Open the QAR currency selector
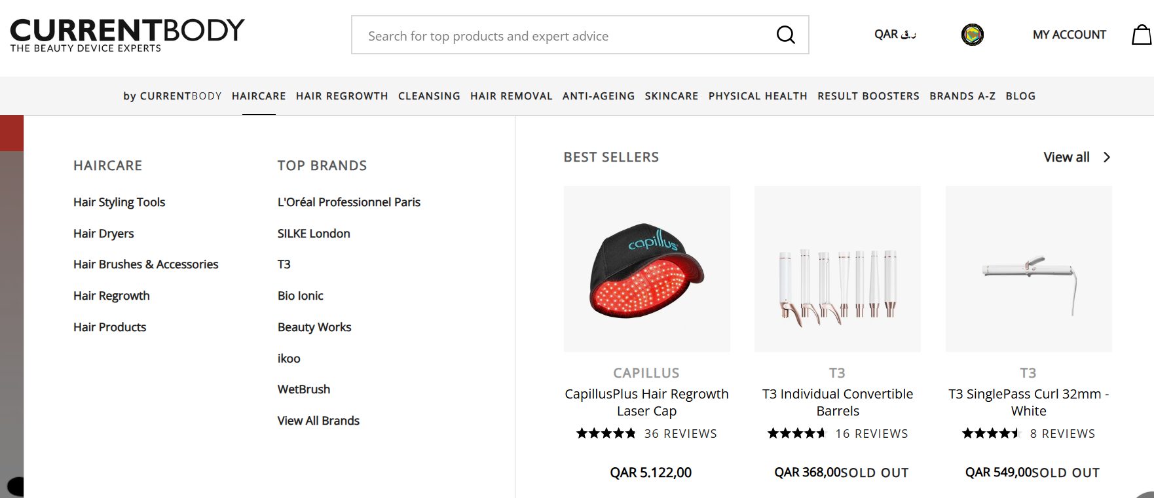Screen dimensions: 1154x498 (x=895, y=35)
